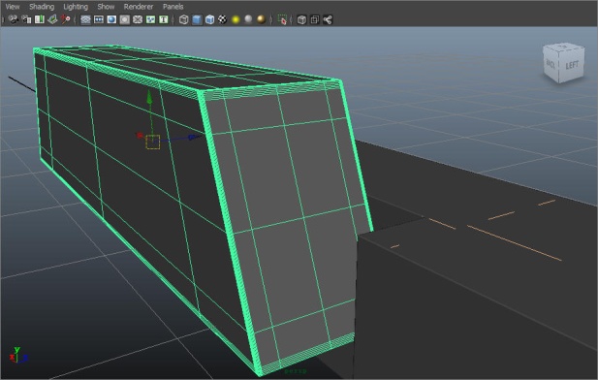Viewport: 598px width, 380px height.
Task: Click High Quality rendering gold sphere
Action: coord(262,19)
